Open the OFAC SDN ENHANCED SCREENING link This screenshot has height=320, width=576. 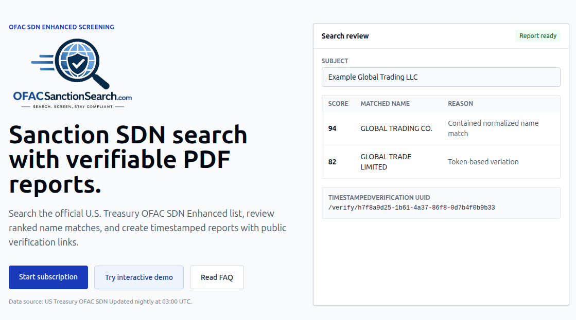click(x=61, y=27)
